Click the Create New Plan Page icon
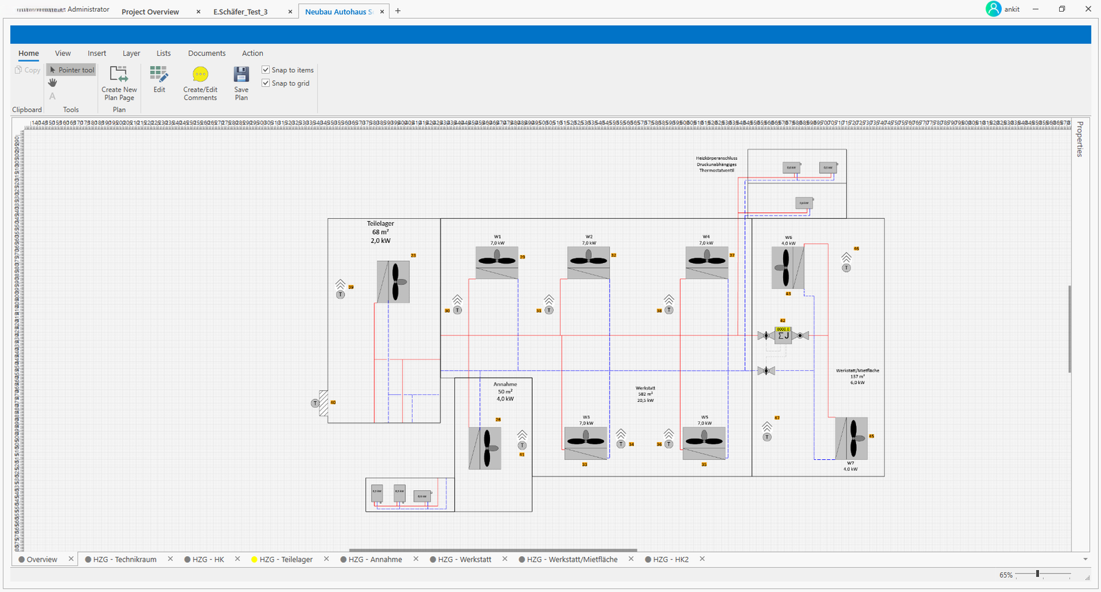This screenshot has width=1101, height=592. 119,74
